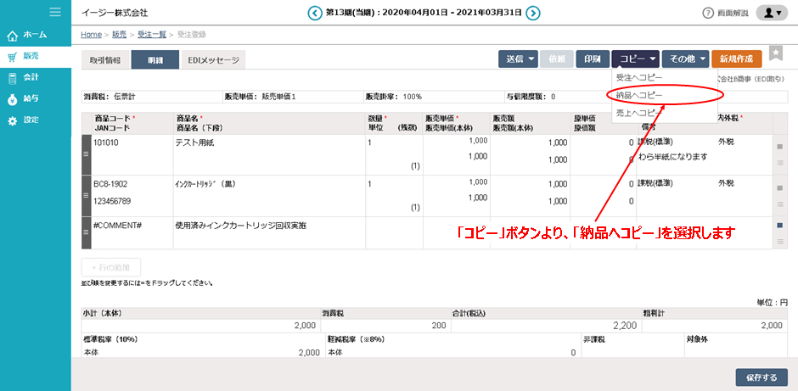
Task: Click lines icon on BC8-1902 row
Action: click(779, 204)
